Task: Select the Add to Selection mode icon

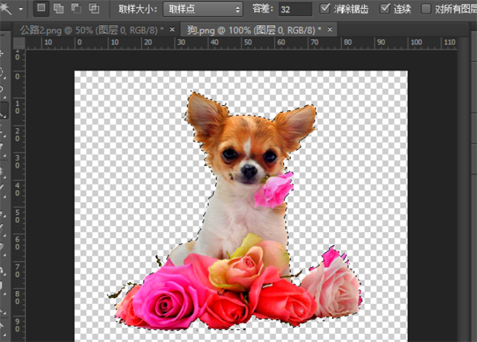Action: coord(58,9)
